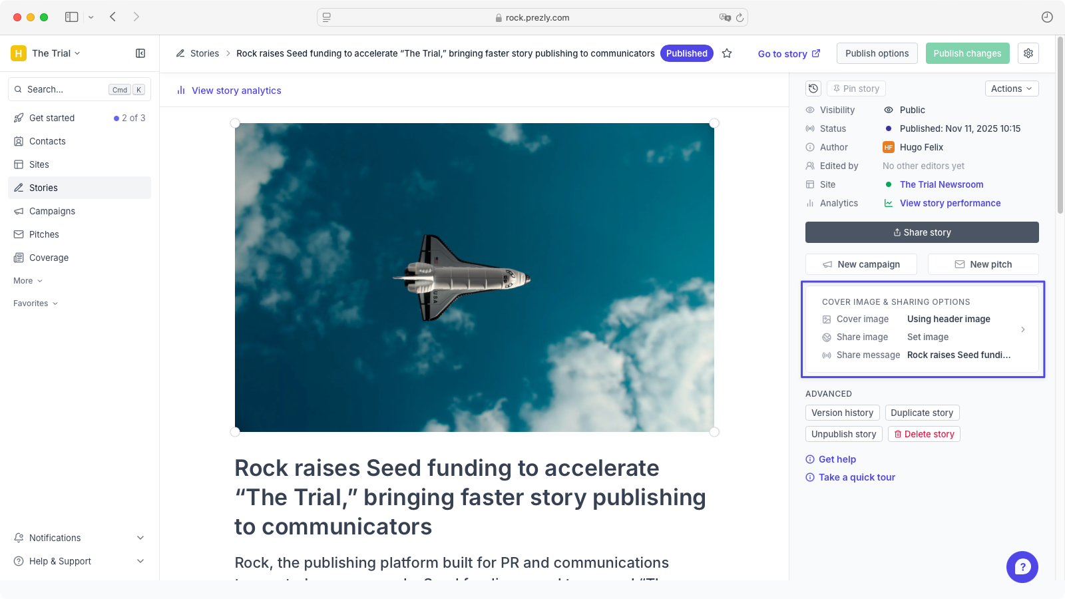Open the help chat bubble
The height and width of the screenshot is (599, 1065).
[1022, 567]
